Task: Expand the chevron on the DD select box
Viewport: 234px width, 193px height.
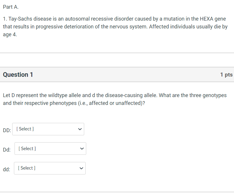Action: (x=80, y=129)
